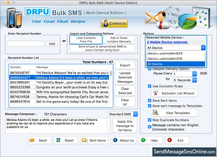Click the DRPU logo badge

tap(37, 12)
